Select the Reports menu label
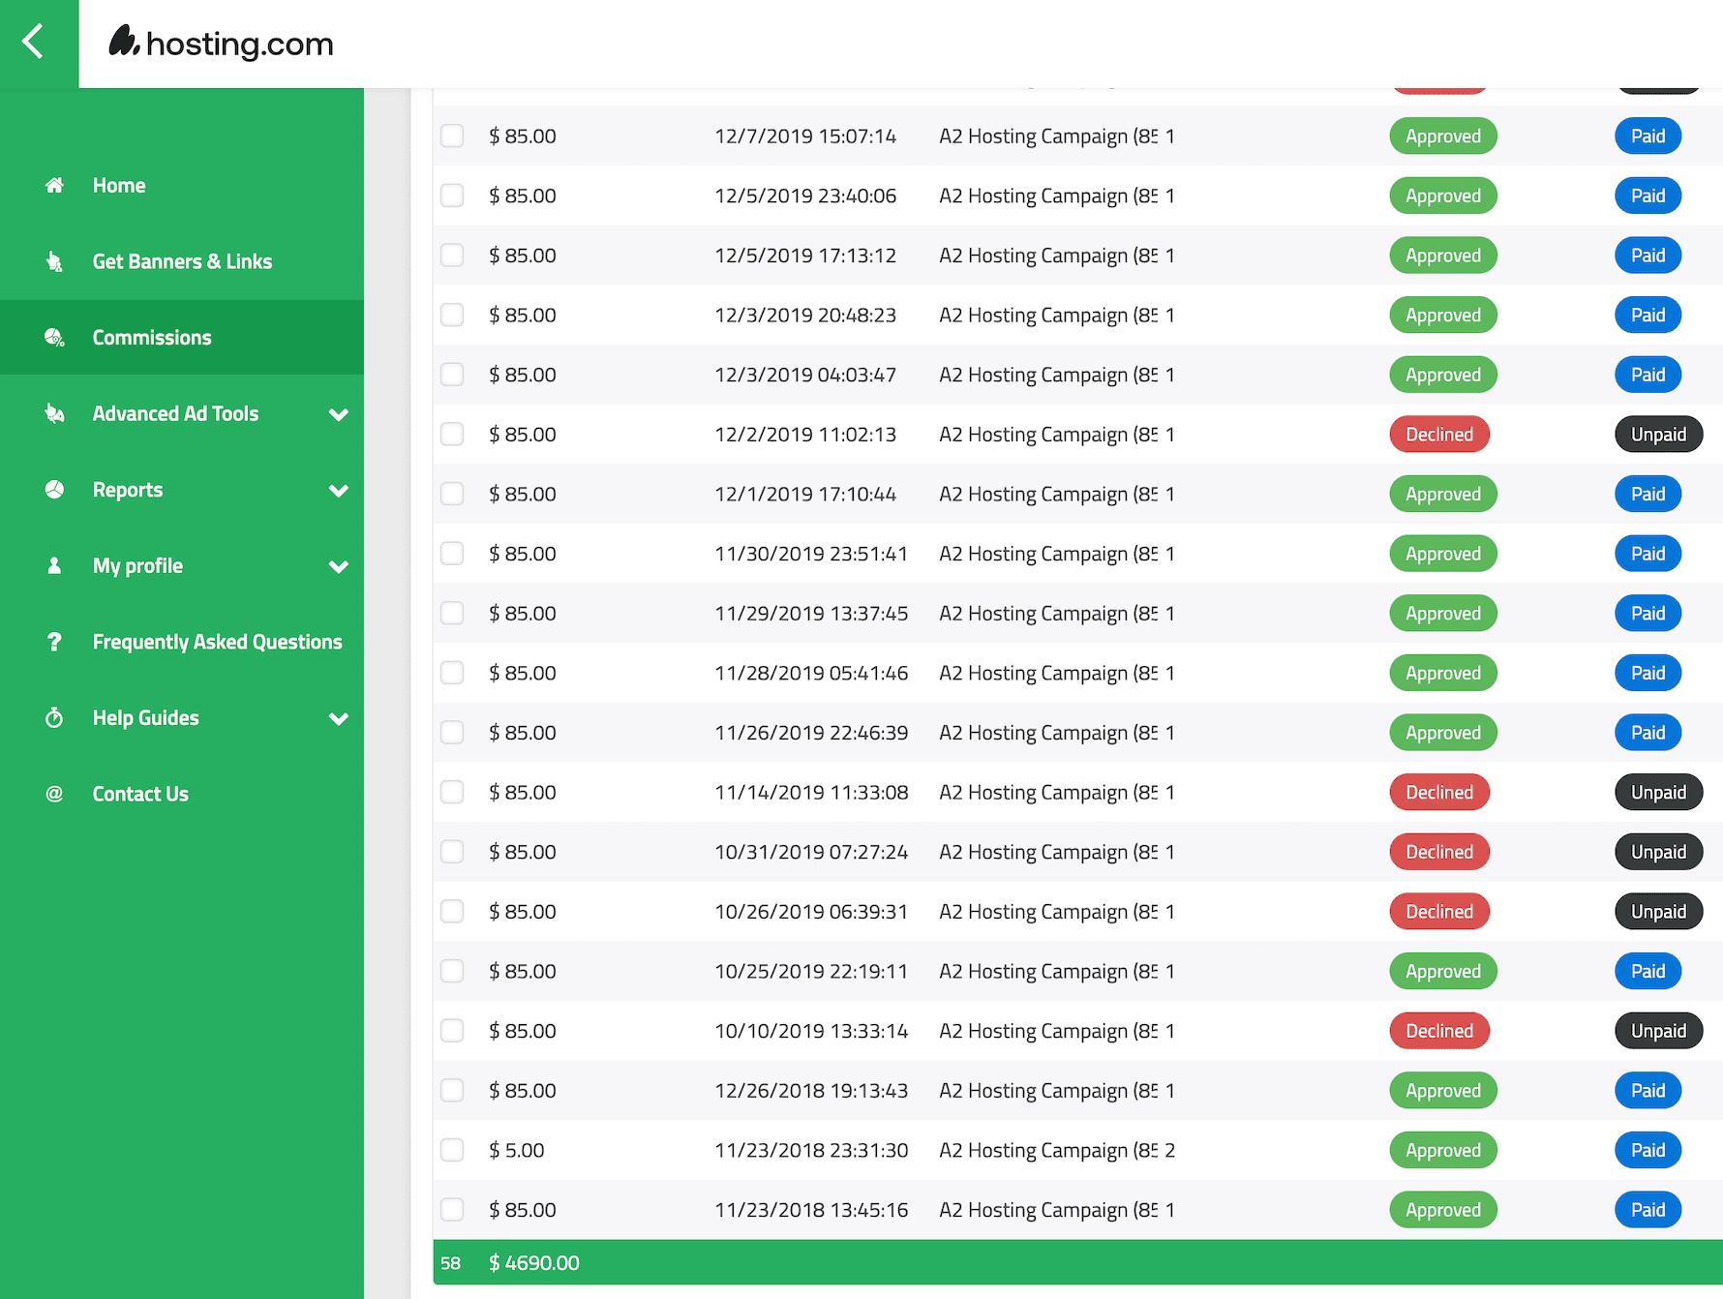Image resolution: width=1723 pixels, height=1299 pixels. pyautogui.click(x=128, y=490)
